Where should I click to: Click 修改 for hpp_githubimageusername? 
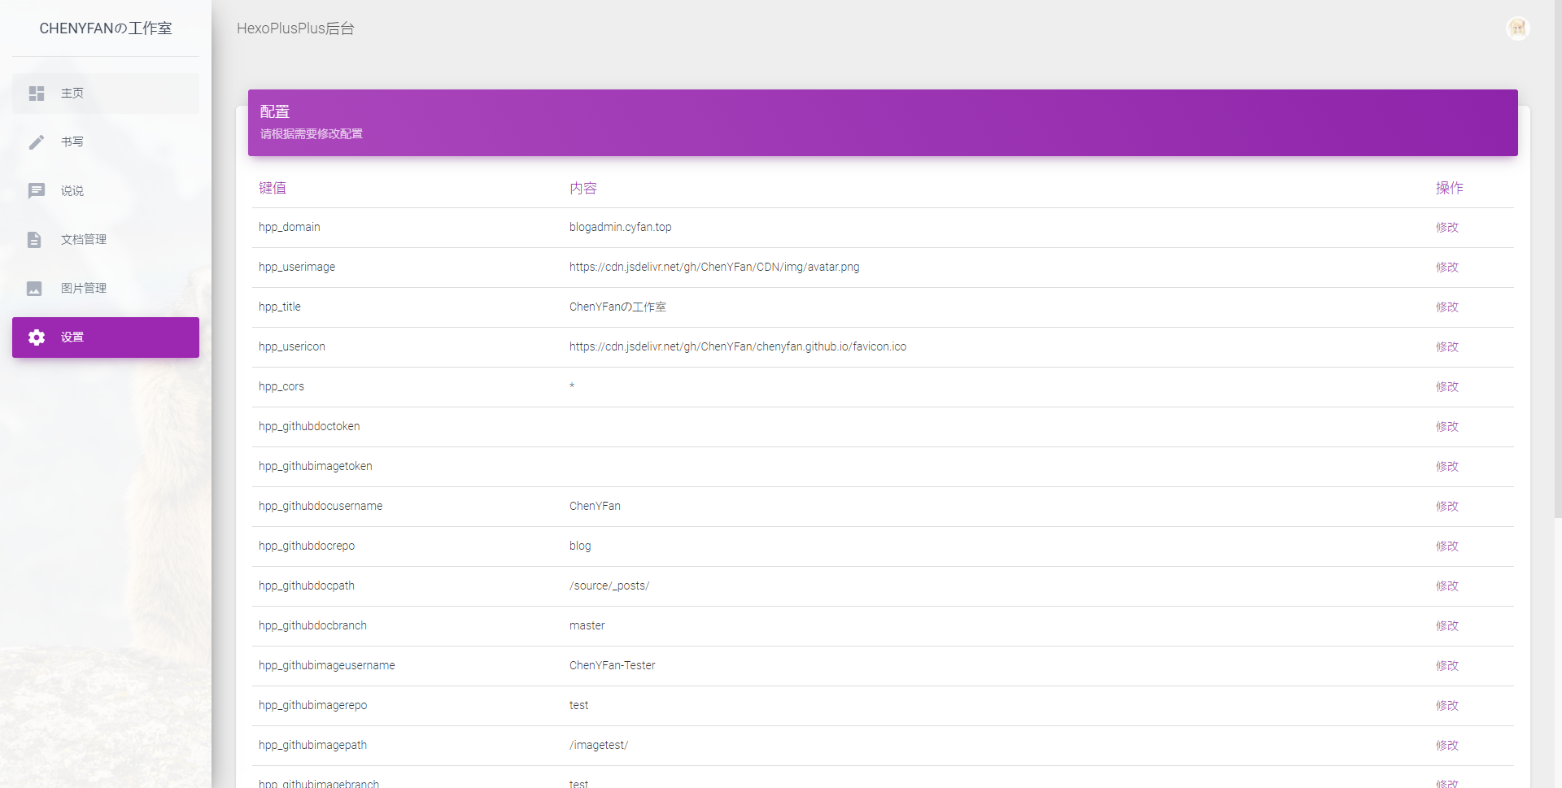pos(1446,666)
